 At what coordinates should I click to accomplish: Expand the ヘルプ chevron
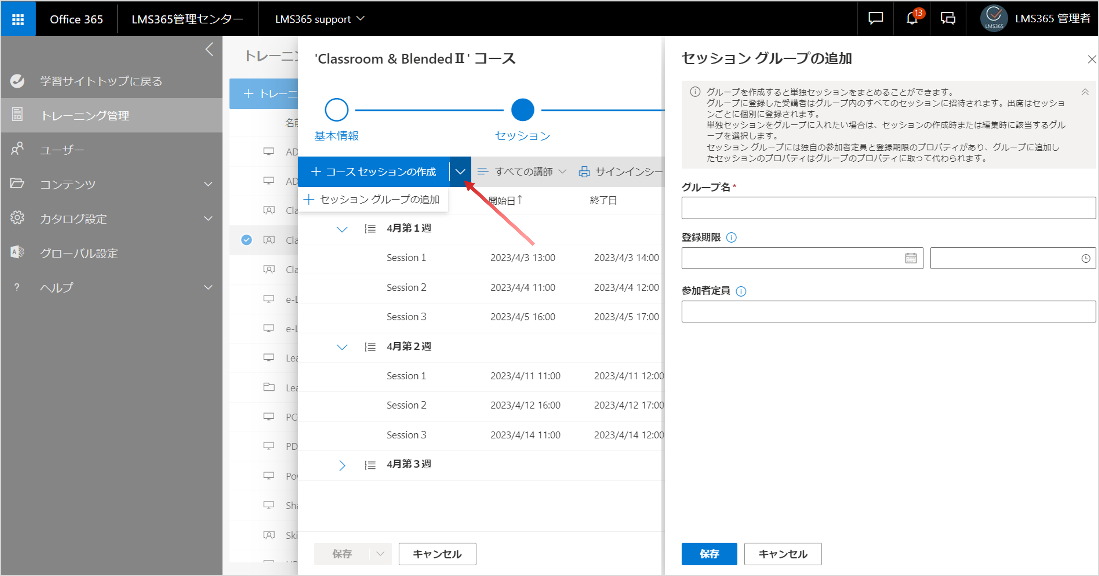(208, 287)
